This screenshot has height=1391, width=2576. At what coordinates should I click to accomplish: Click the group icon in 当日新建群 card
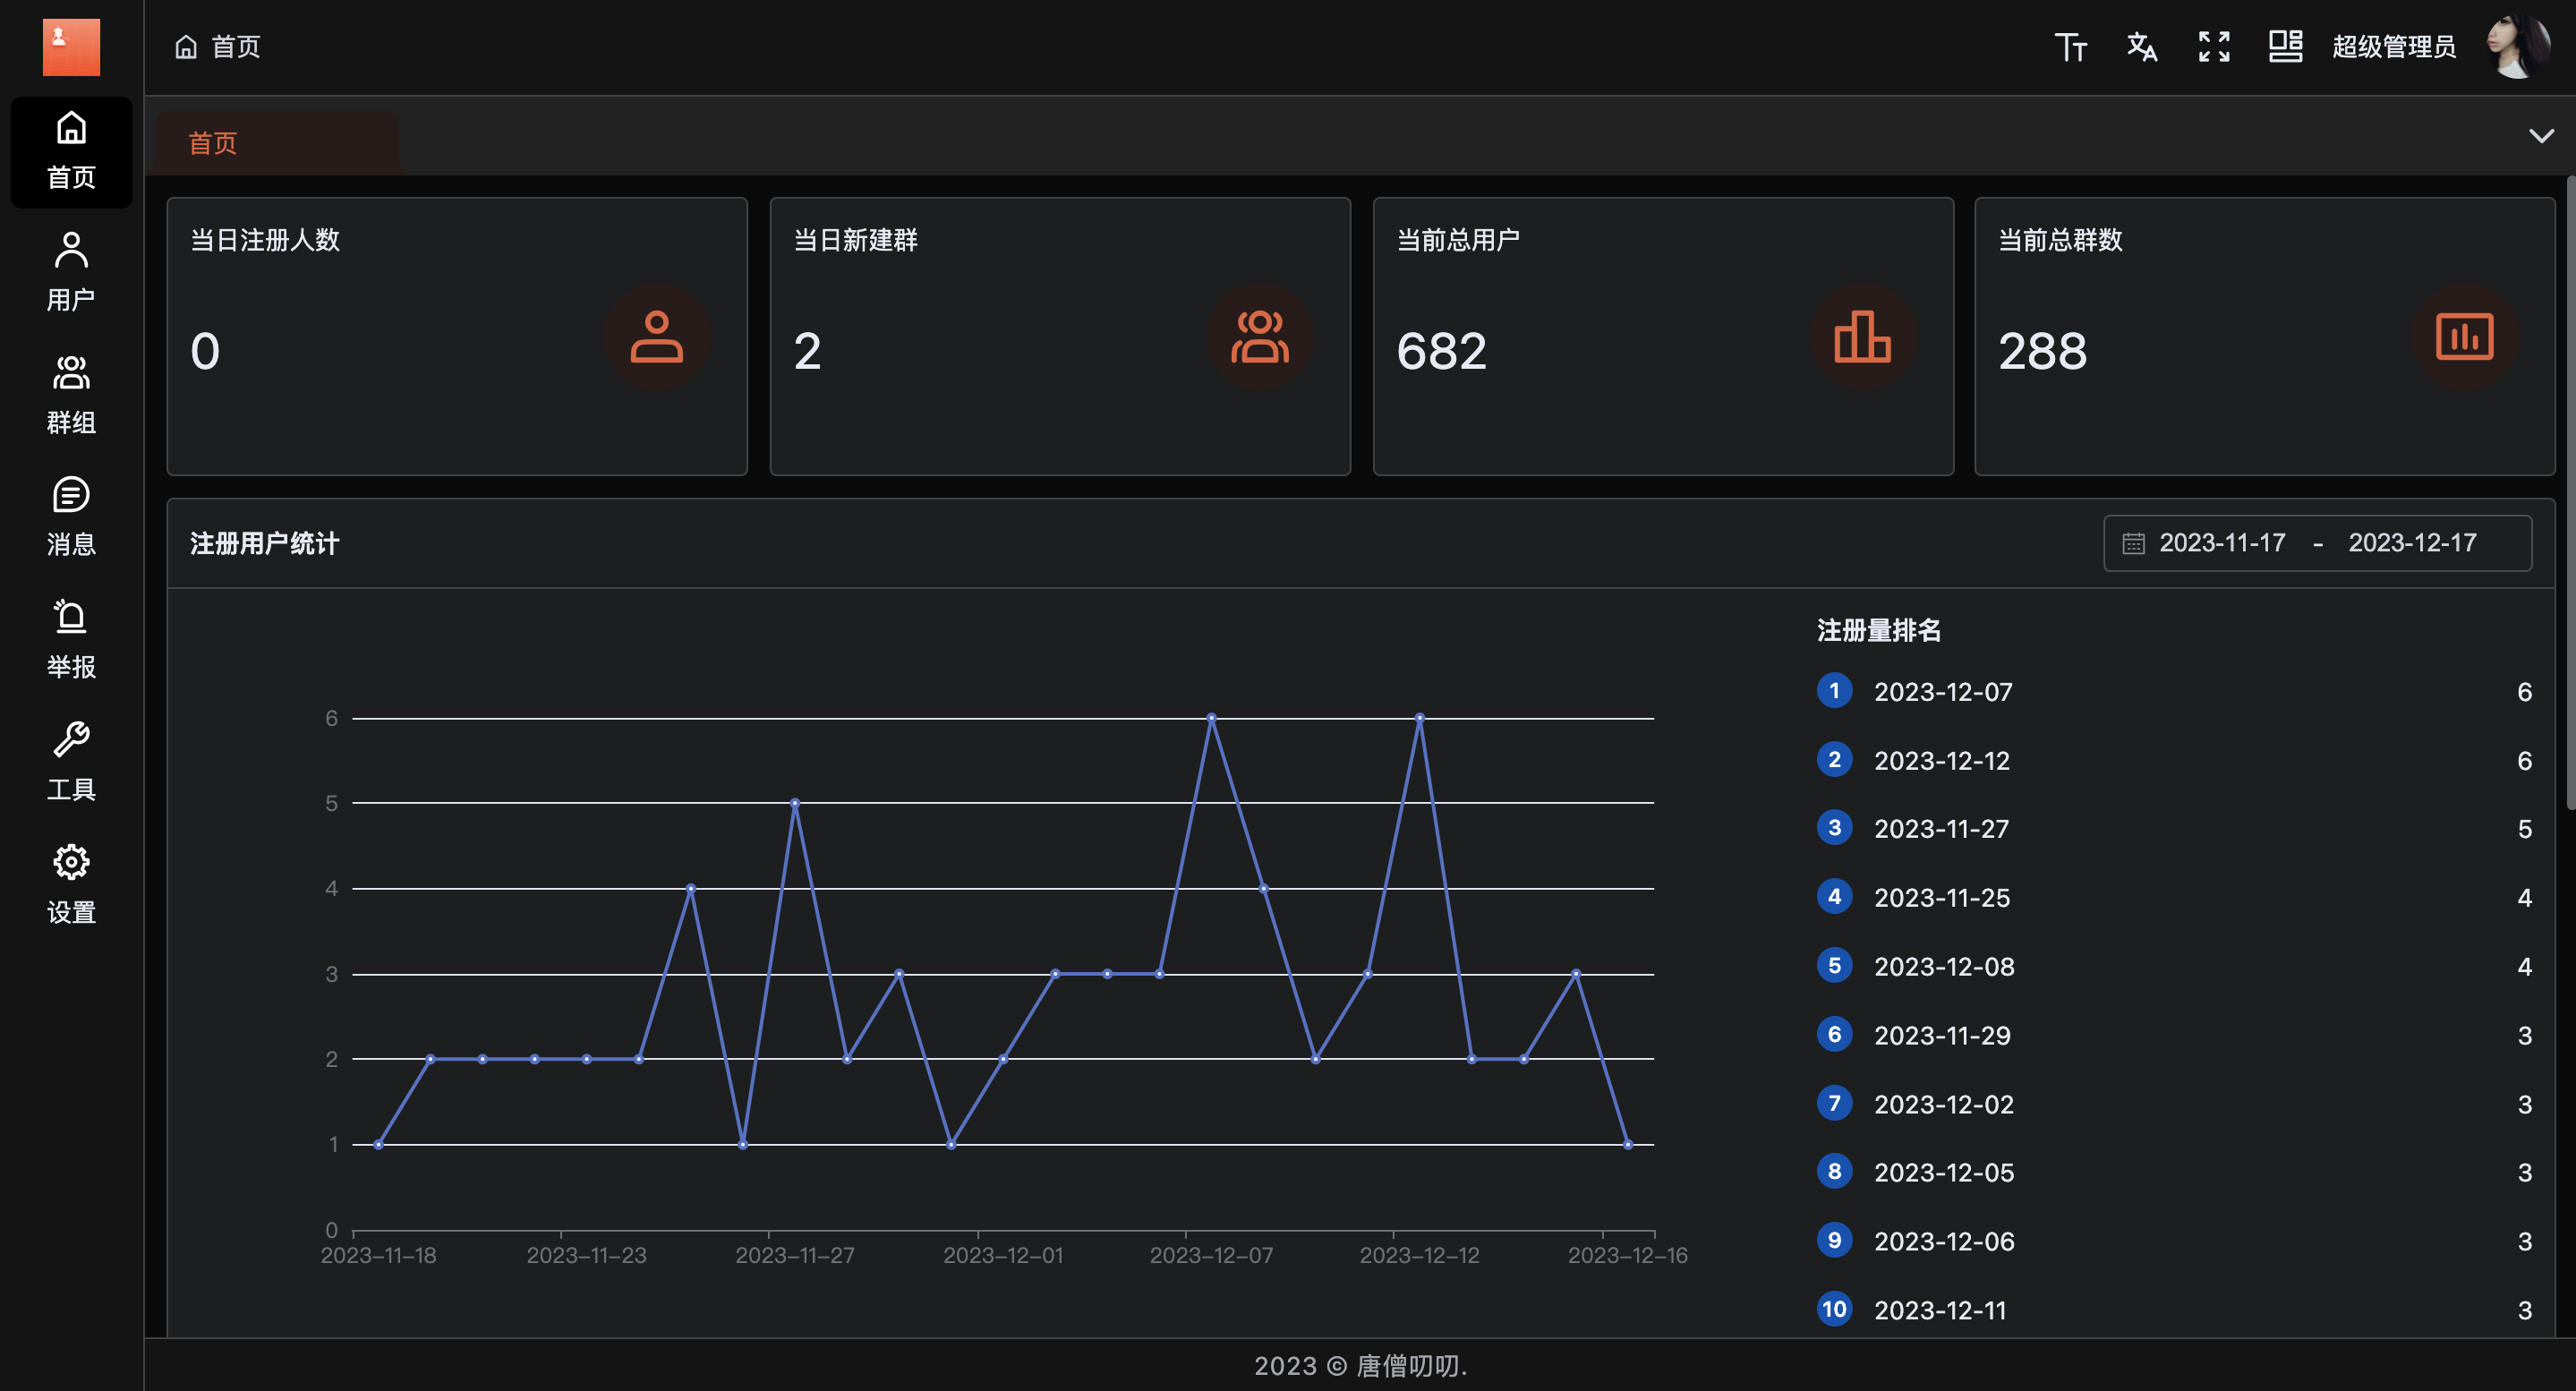(1260, 336)
